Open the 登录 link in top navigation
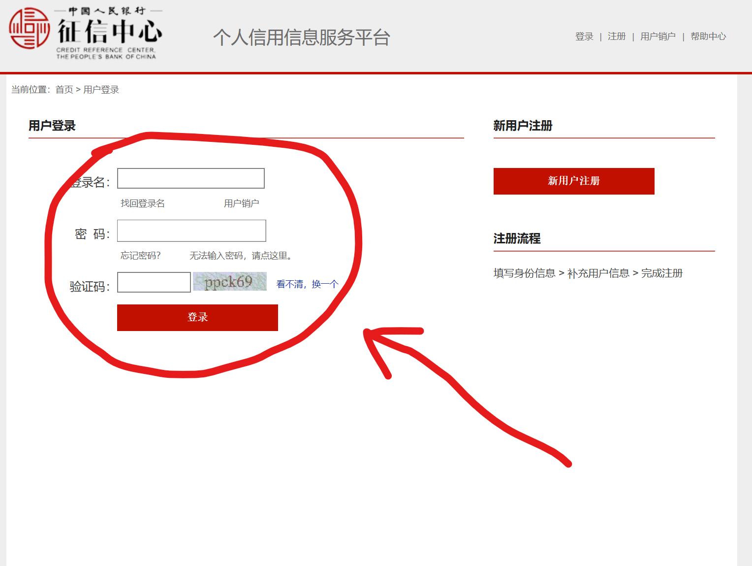Viewport: 752px width, 566px height. pyautogui.click(x=584, y=36)
